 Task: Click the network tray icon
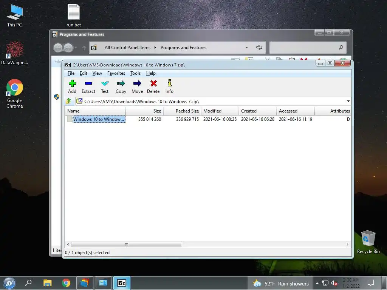(x=325, y=283)
